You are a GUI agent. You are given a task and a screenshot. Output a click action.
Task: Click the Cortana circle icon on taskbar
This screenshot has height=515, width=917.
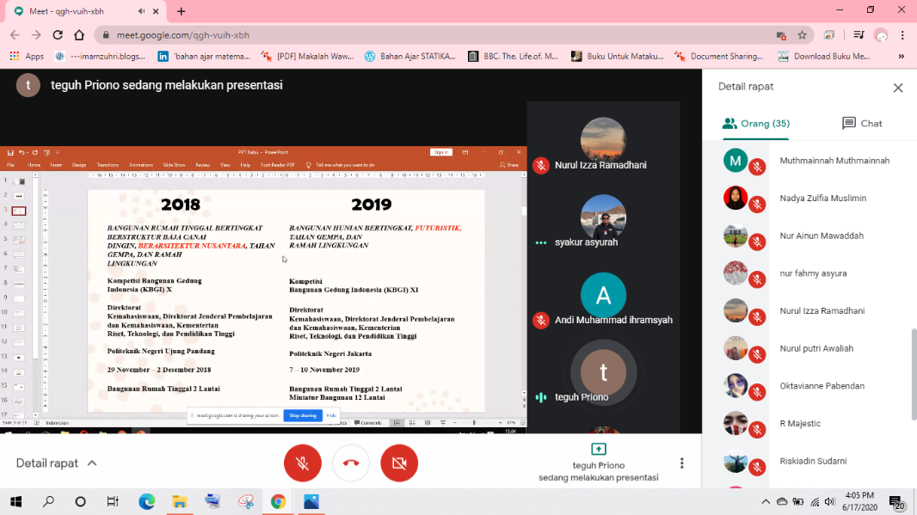point(81,501)
